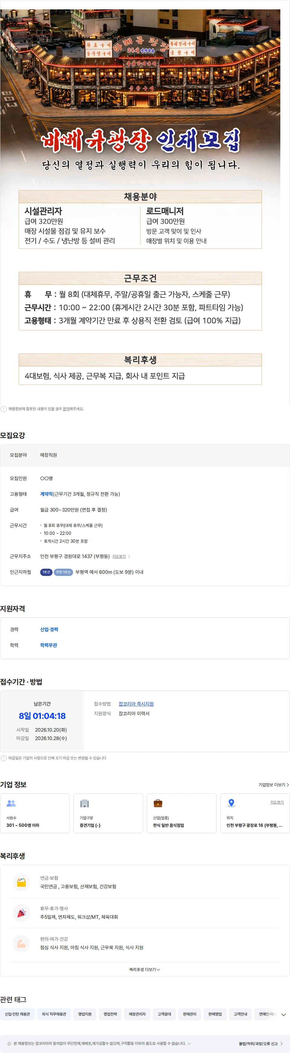This screenshot has height=1053, width=290.
Task: Select the 판매관리 tag
Action: (x=189, y=1014)
